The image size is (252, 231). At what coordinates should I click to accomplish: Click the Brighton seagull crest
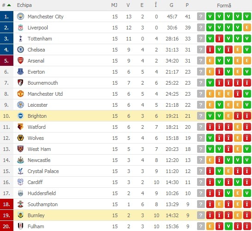click(20, 116)
